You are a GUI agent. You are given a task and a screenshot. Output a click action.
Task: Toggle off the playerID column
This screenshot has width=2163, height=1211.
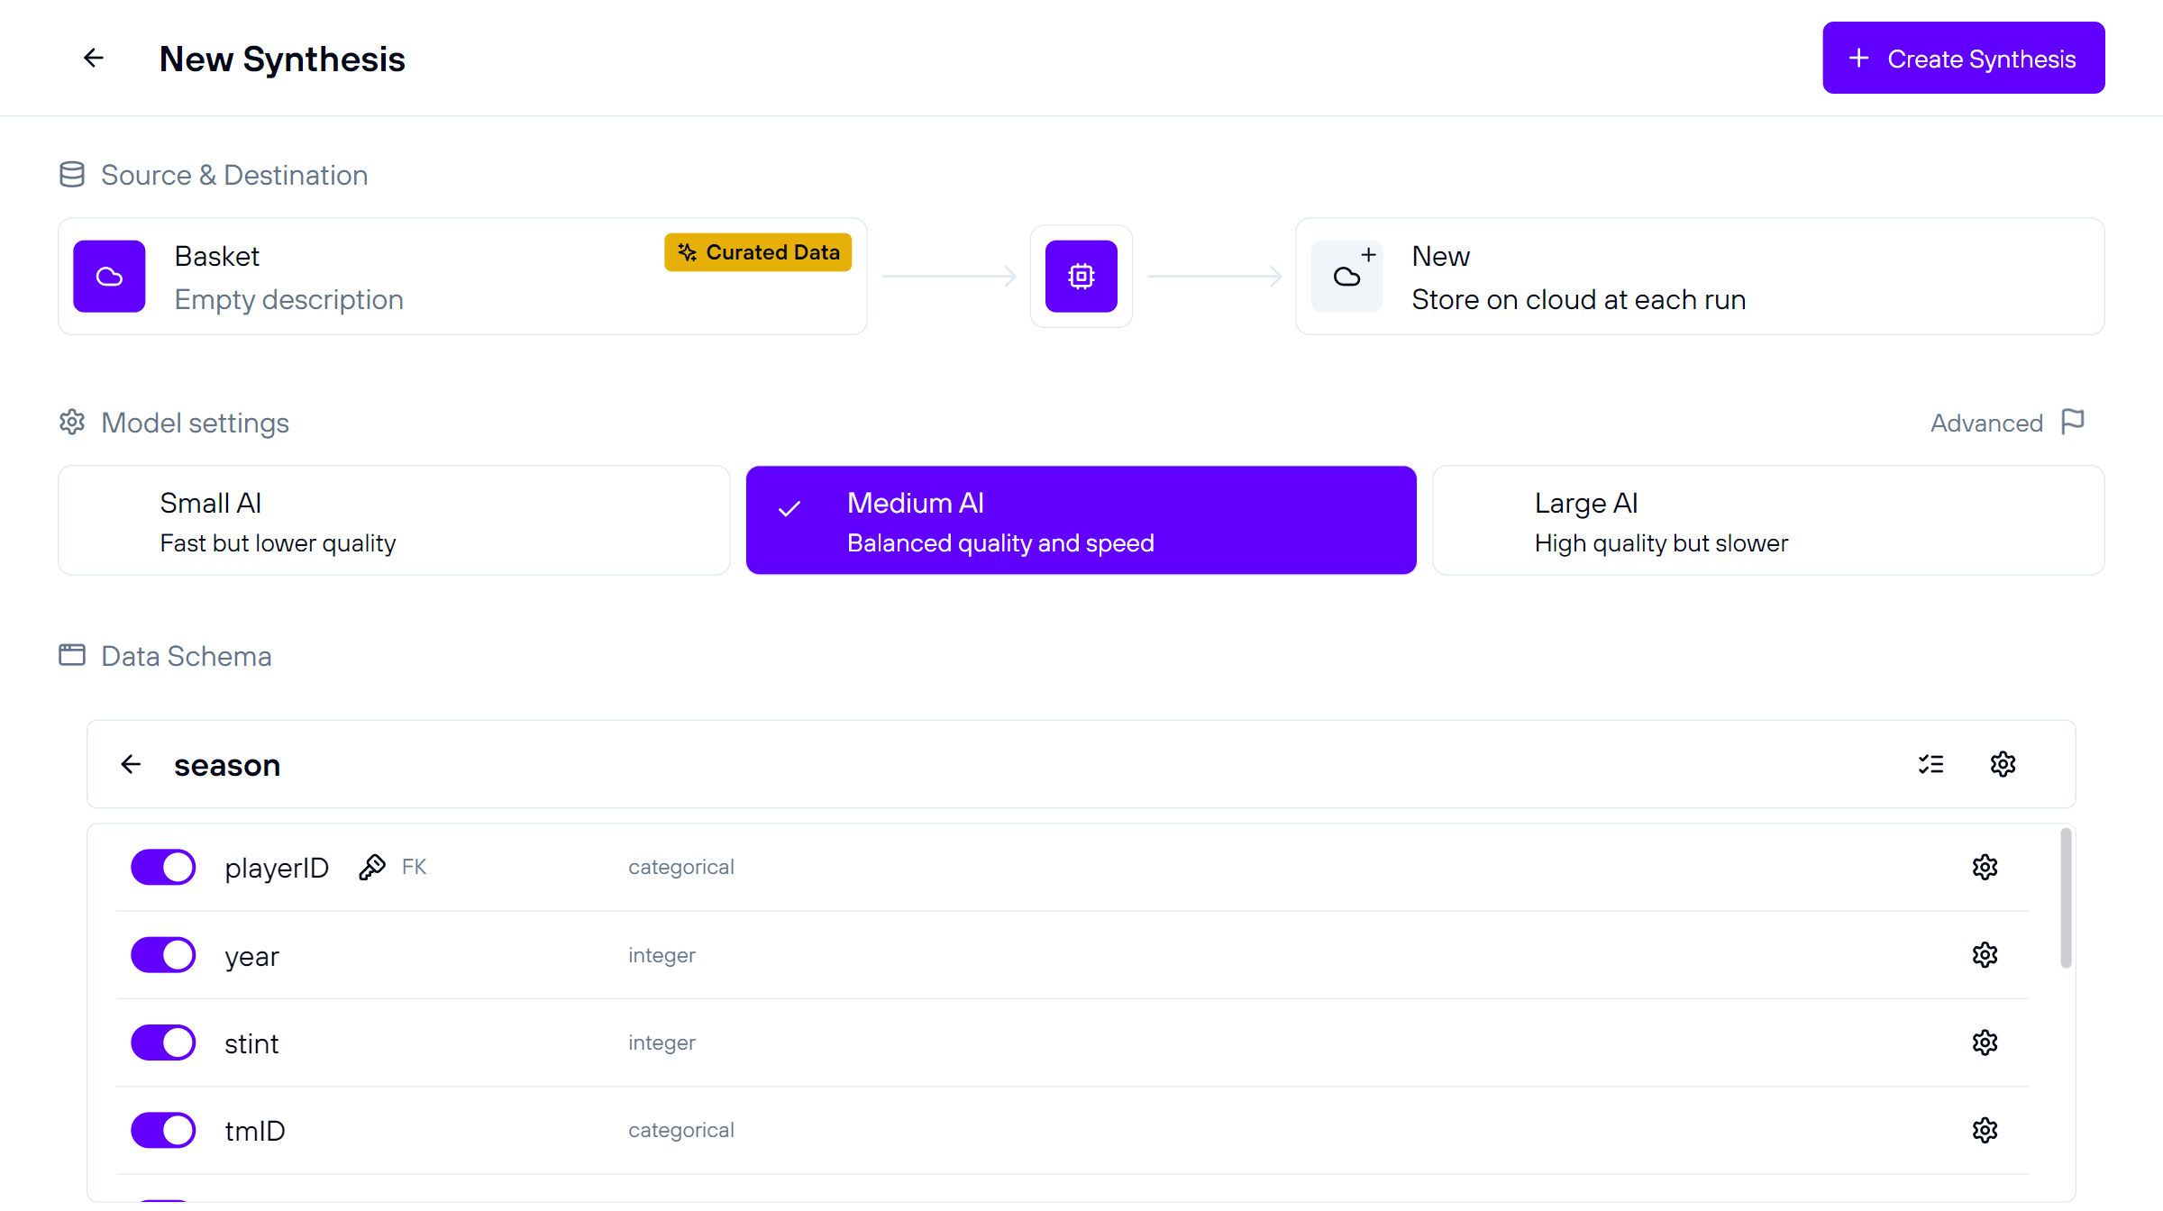(163, 868)
